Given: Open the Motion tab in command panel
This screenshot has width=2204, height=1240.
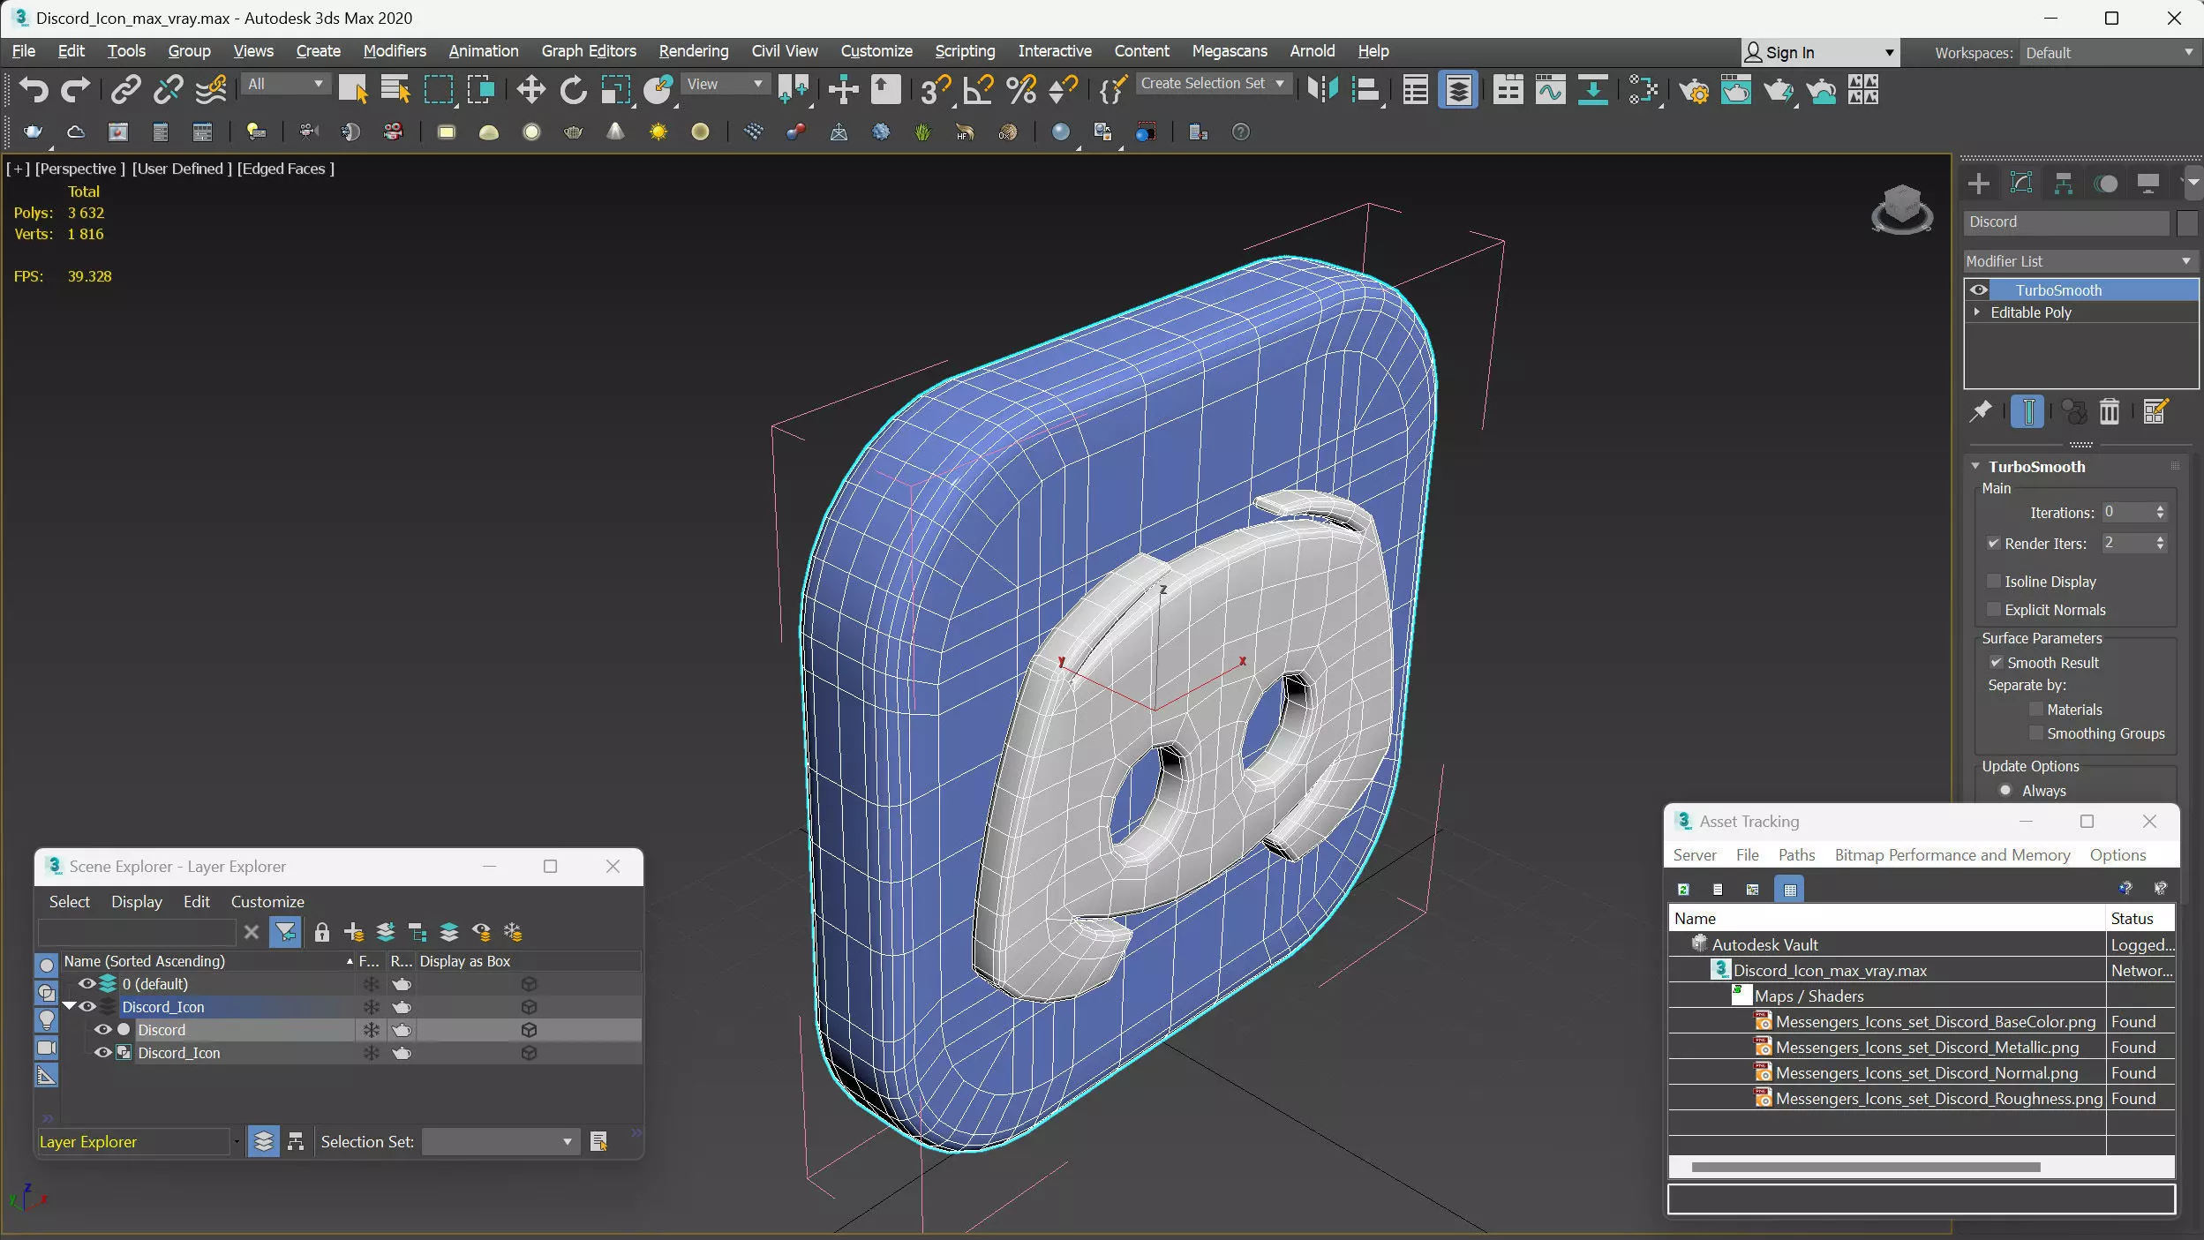Looking at the screenshot, I should pyautogui.click(x=2106, y=184).
